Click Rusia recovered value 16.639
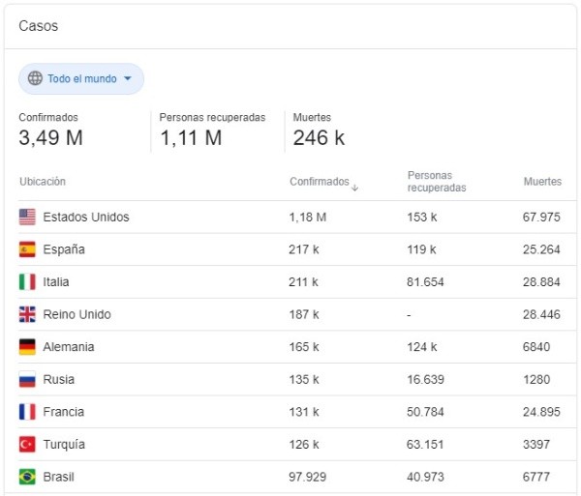The height and width of the screenshot is (496, 581). pos(425,379)
